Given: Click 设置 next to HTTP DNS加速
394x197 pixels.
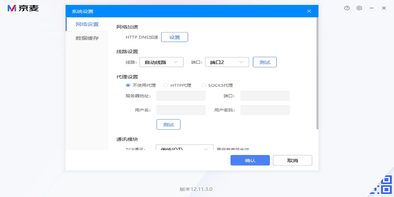Looking at the screenshot, I should 175,37.
